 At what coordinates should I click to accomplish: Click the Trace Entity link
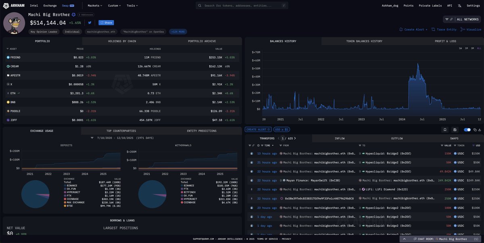click(444, 29)
